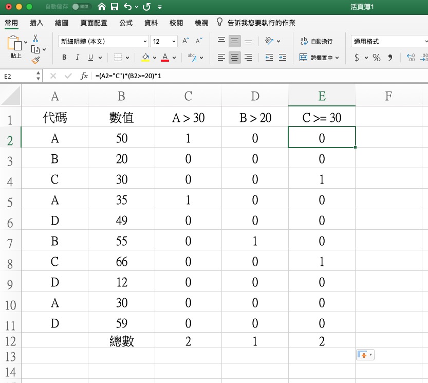Viewport: 428px width, 383px height.
Task: Click the Home icon in quick access toolbar
Action: tap(102, 7)
